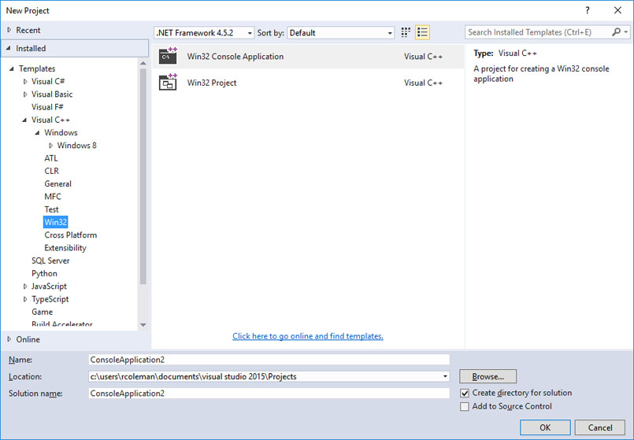Click the Win32 Project template icon
Screen dimensions: 634x440
tap(168, 83)
